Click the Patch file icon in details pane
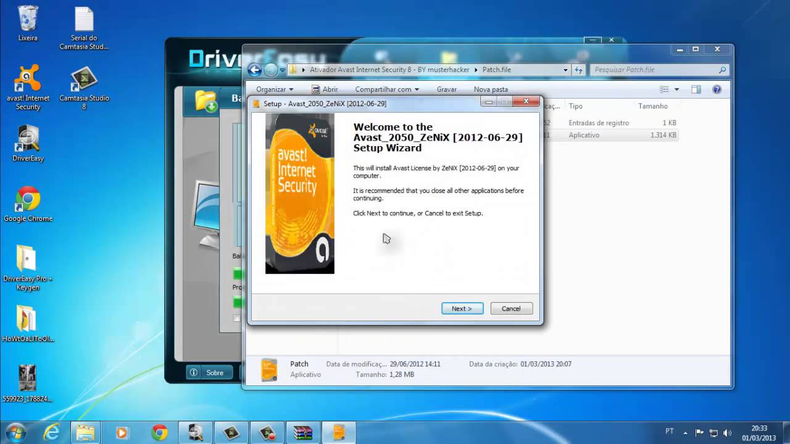This screenshot has height=444, width=790. tap(269, 369)
